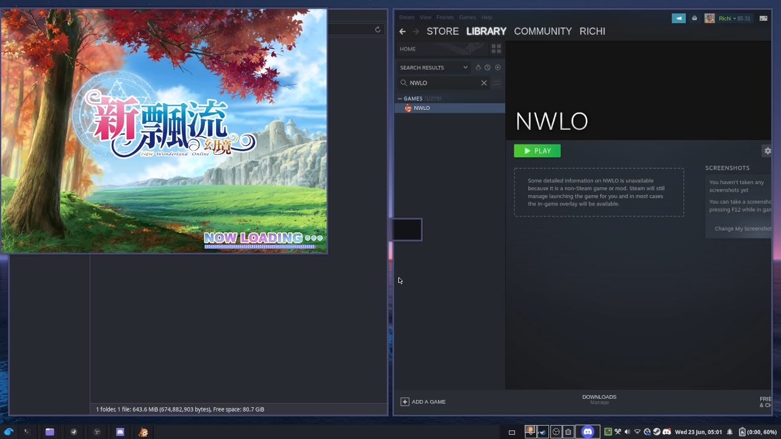Open the Help menu in Steam

486,17
